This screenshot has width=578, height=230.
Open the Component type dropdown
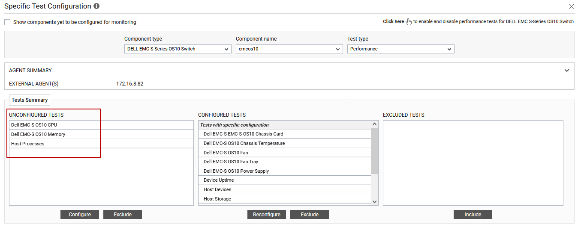click(178, 49)
